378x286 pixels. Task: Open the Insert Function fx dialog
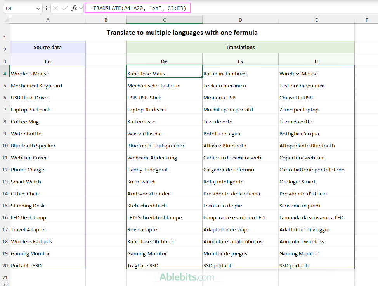(74, 9)
